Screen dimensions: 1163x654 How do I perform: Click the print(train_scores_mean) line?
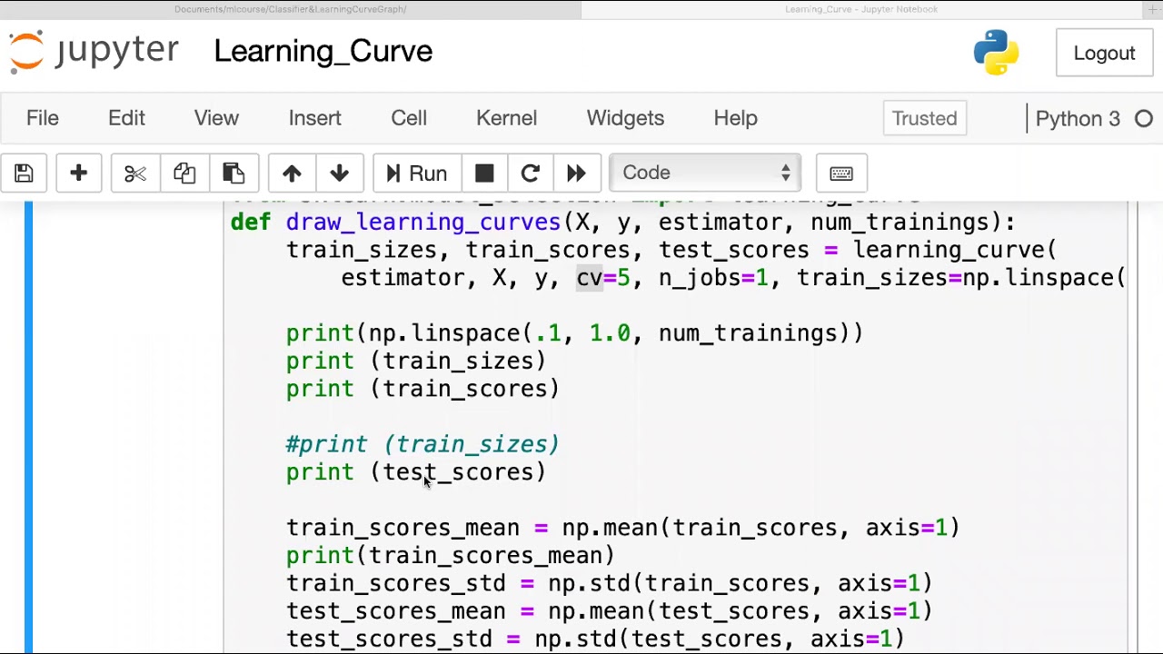[451, 556]
